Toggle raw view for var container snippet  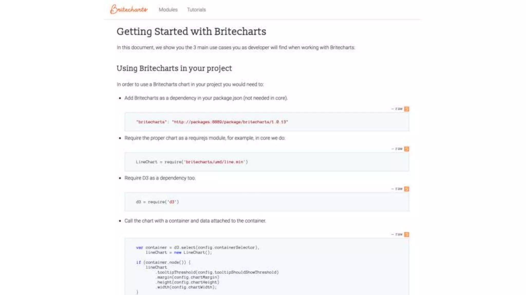(x=399, y=235)
